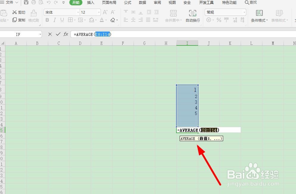Click 合并居中 merge and center
This screenshot has height=194, width=296.
click(173, 16)
